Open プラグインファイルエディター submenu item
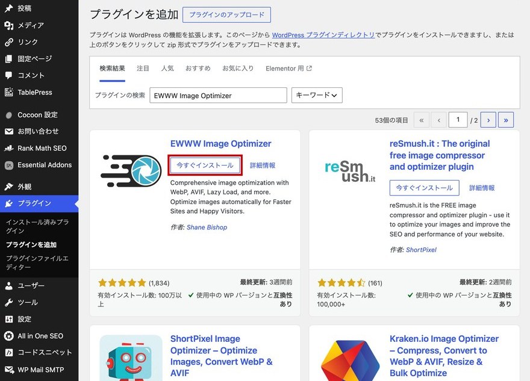The image size is (530, 381). pos(37,263)
